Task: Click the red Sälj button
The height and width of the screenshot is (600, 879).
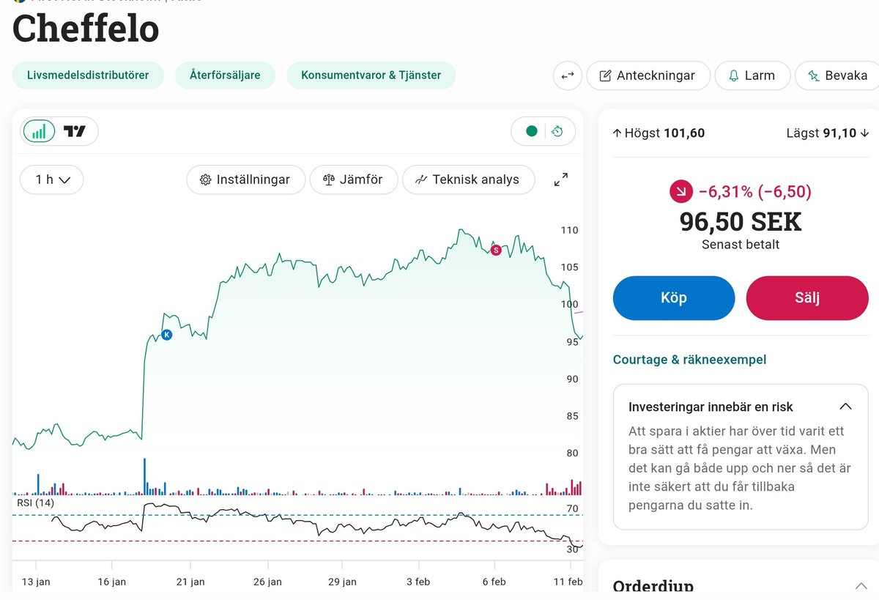Action: (x=807, y=298)
